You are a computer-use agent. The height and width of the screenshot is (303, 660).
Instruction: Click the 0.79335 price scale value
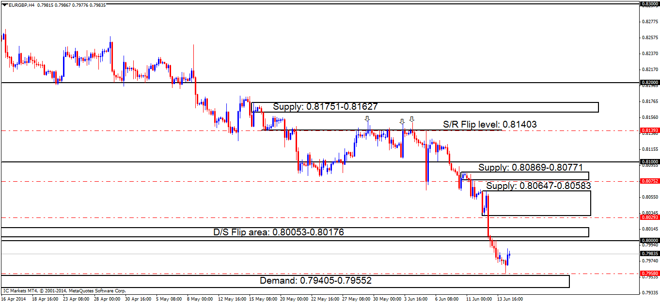[649, 292]
